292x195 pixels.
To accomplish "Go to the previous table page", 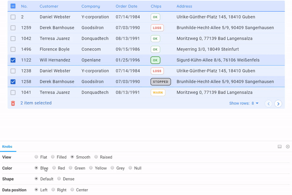I will [x=268, y=104].
